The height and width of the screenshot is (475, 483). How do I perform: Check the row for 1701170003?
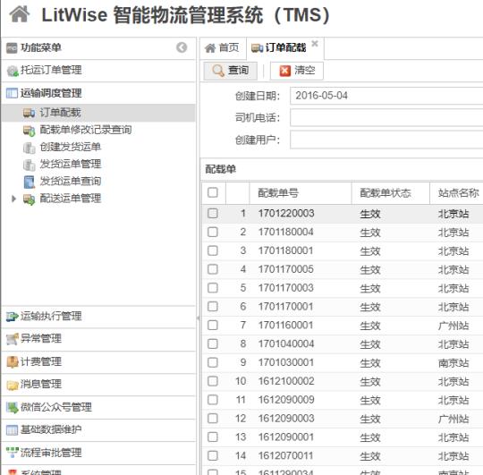(x=213, y=288)
